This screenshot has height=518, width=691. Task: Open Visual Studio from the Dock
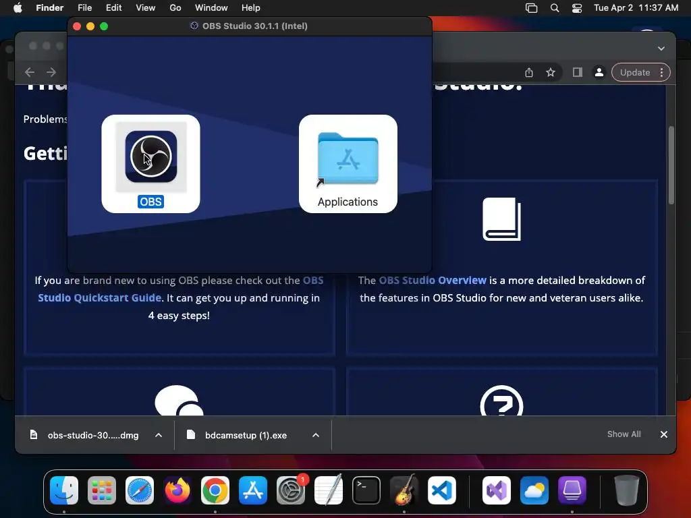point(497,490)
